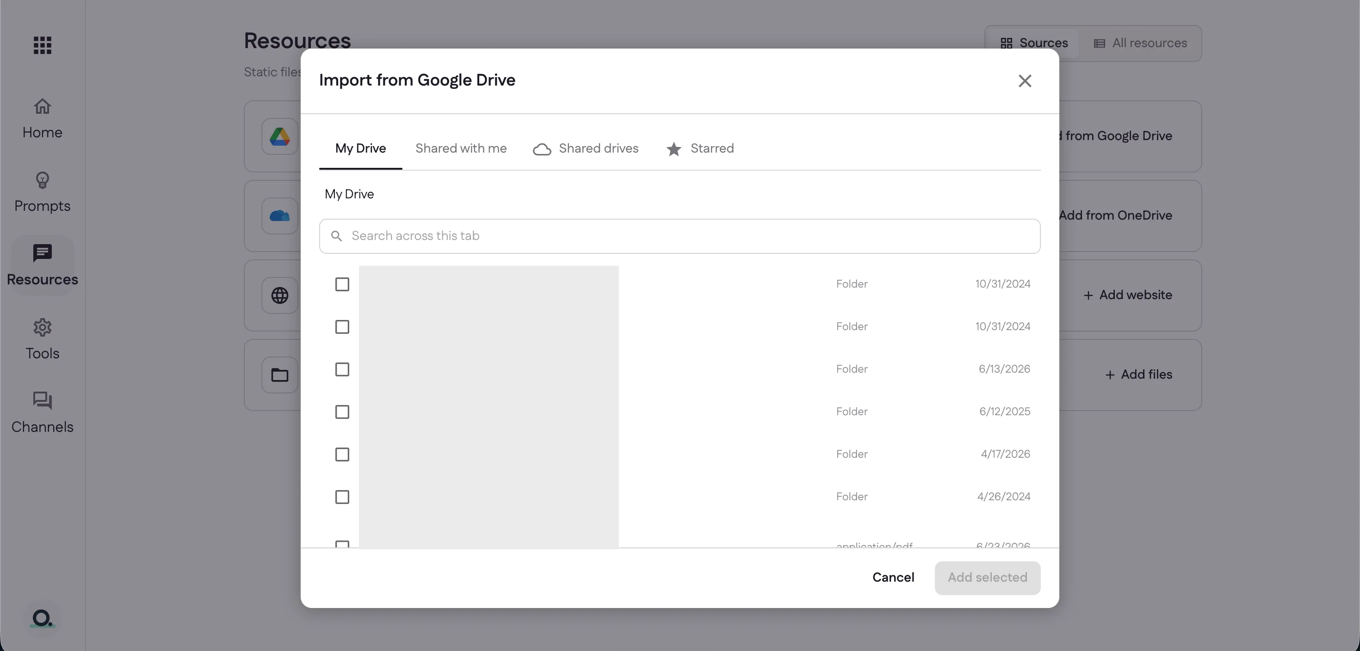Viewport: 1360px width, 651px height.
Task: Click the Starred star icon
Action: click(x=674, y=149)
